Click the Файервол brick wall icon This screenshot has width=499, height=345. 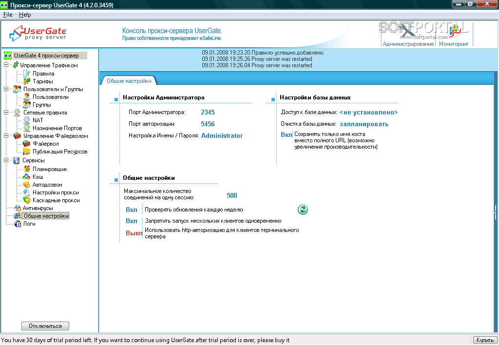click(27, 144)
